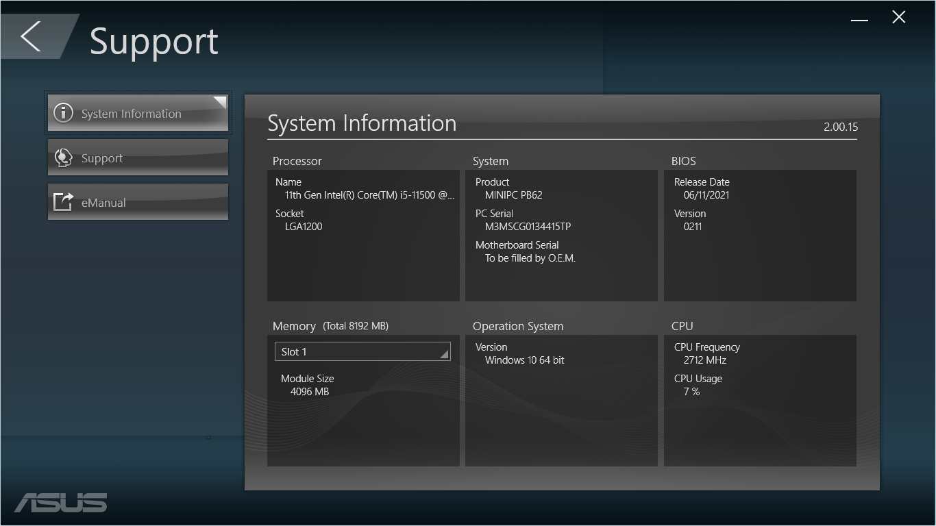Open the System Information tab

(x=138, y=113)
